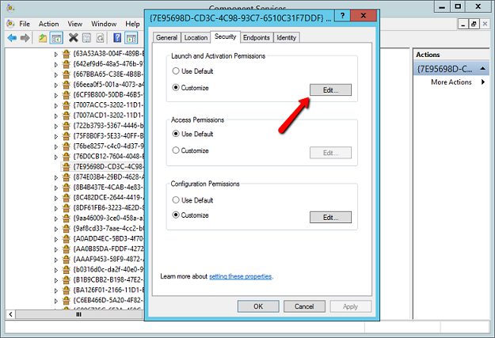This screenshot has height=338, width=495.
Task: Click the Up One Level folder icon
Action: [43, 37]
